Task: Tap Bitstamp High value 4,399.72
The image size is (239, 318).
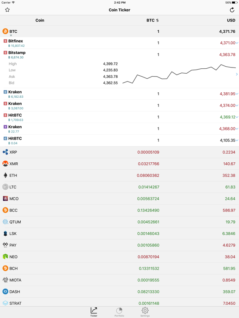Action: pos(110,64)
